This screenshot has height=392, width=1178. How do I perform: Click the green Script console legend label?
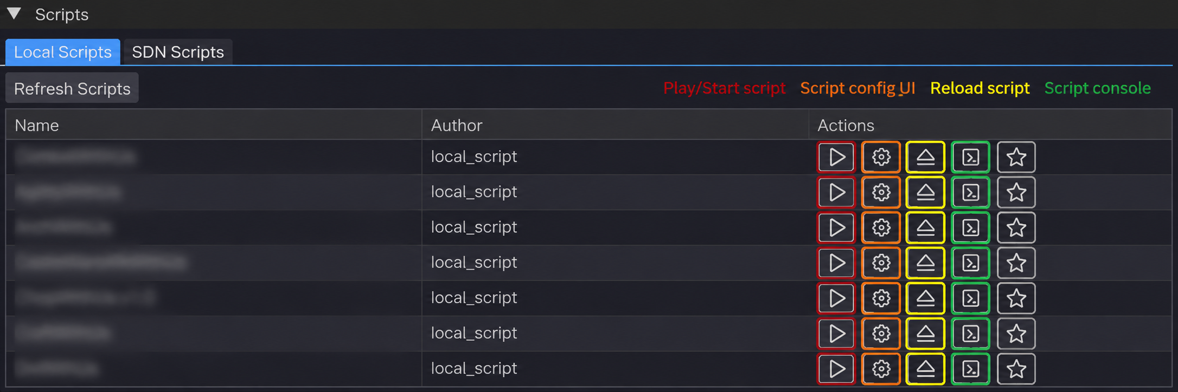point(1097,88)
